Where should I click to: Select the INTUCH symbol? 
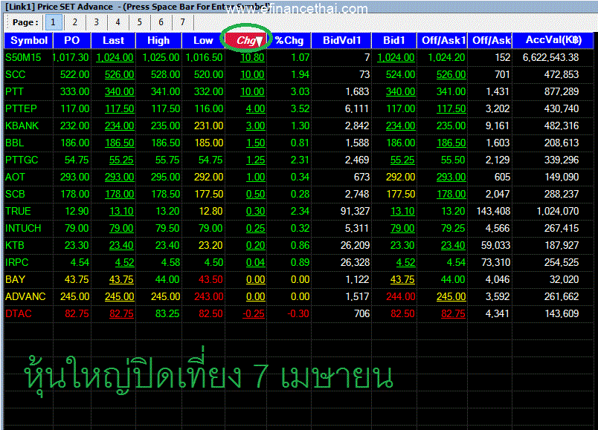coord(23,229)
